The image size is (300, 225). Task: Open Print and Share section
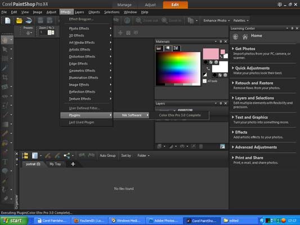point(249,157)
